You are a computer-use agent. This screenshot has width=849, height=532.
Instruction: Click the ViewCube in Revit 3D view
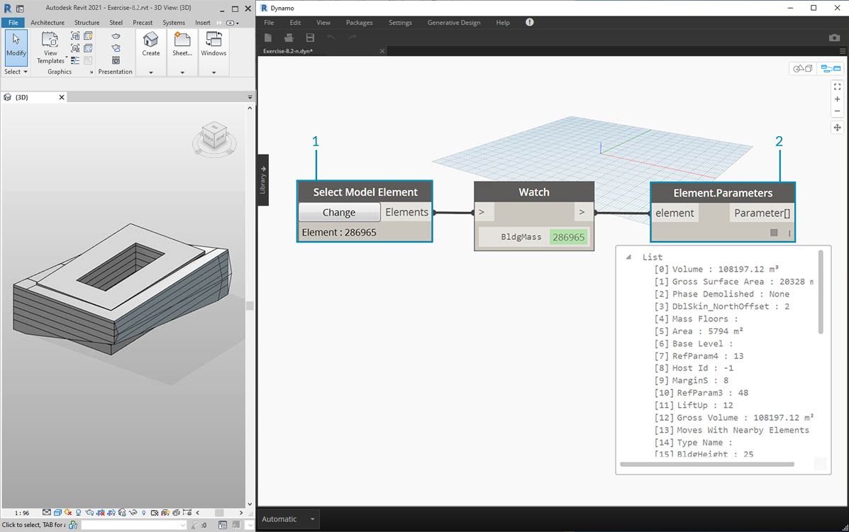(x=214, y=135)
